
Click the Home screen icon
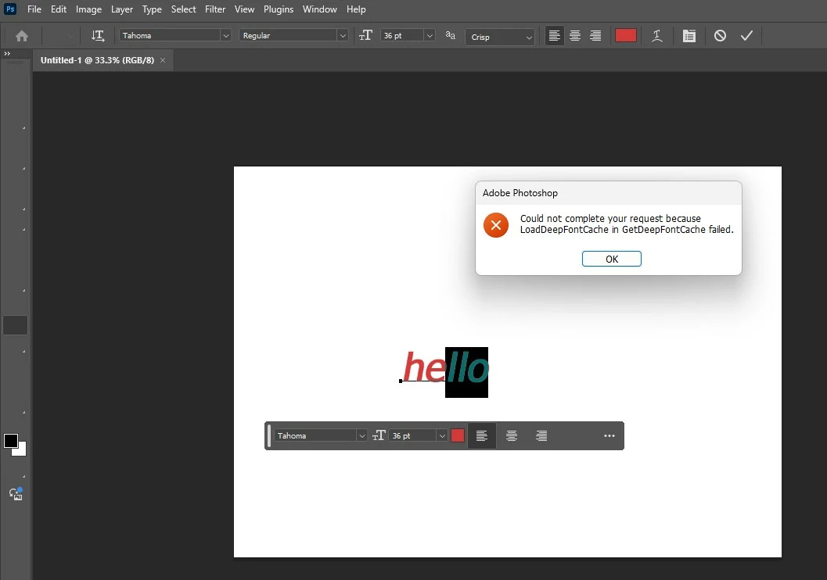coord(22,36)
